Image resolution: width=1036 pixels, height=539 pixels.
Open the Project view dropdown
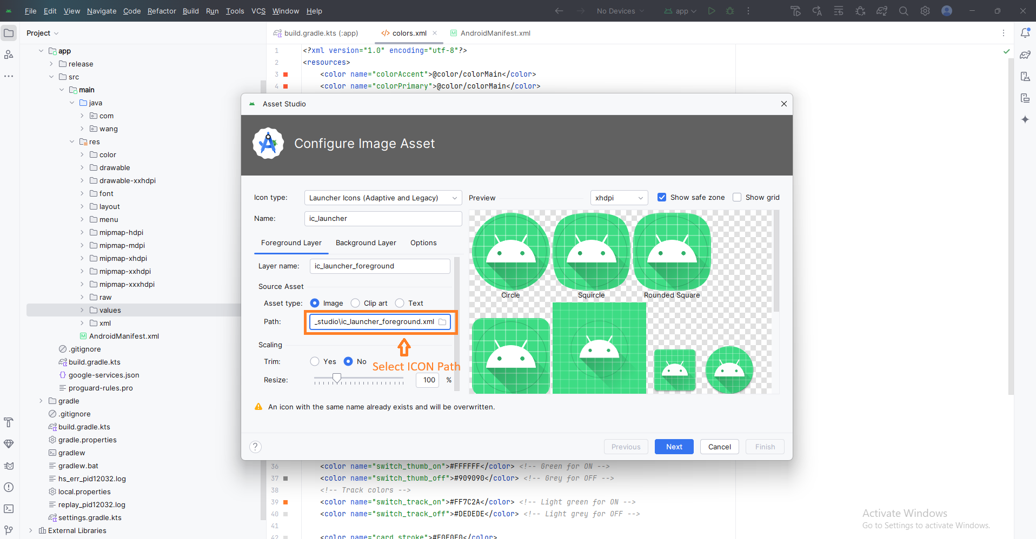tap(42, 33)
